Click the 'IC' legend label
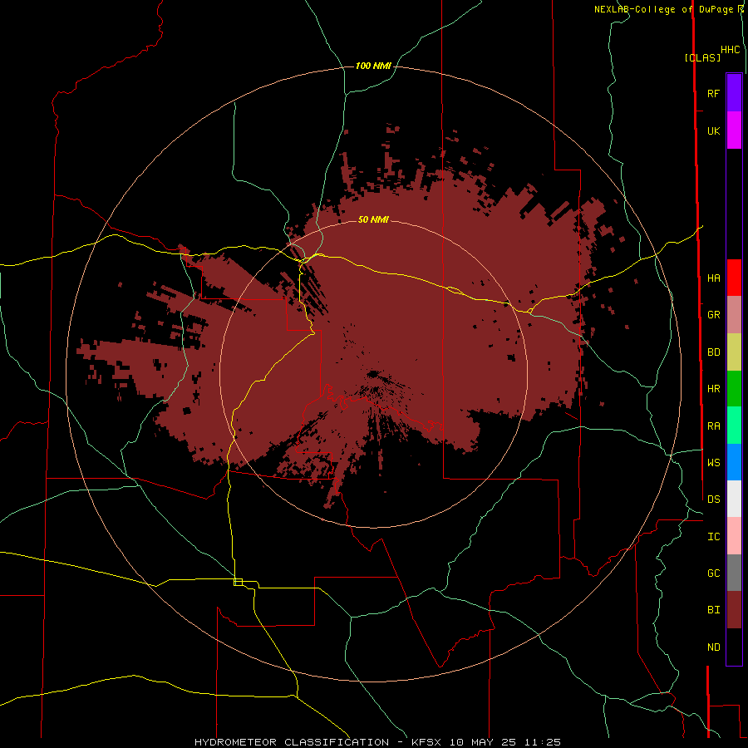 click(x=713, y=537)
